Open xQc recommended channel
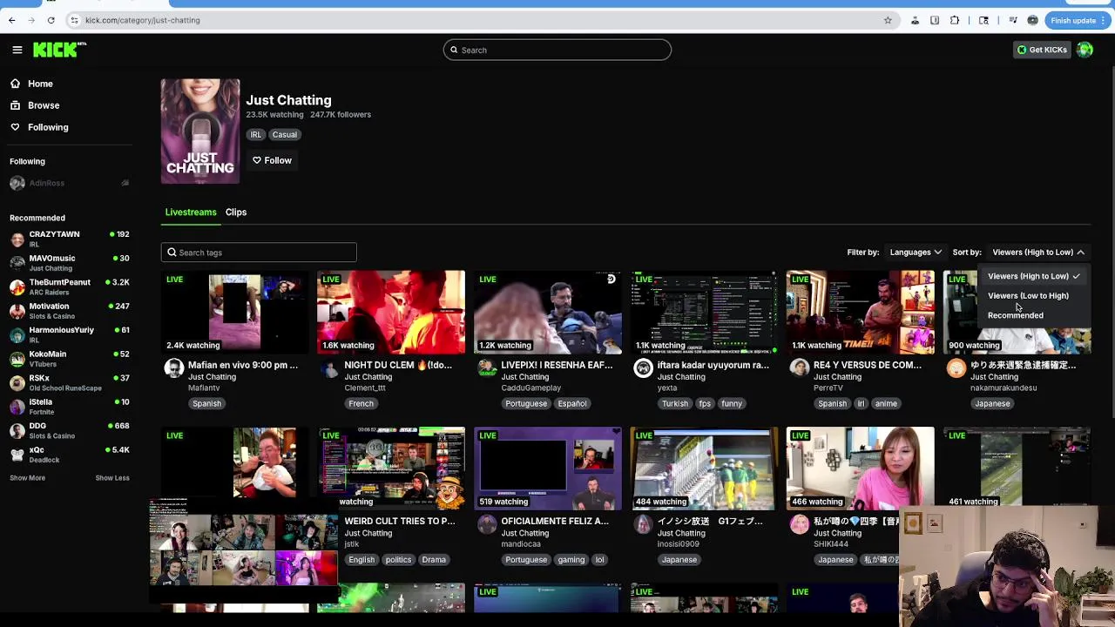The width and height of the screenshot is (1115, 627). (x=70, y=454)
